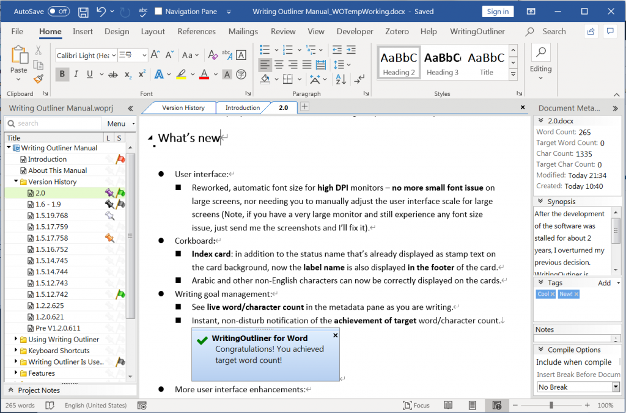Apply the Heading 3 style
Image resolution: width=626 pixels, height=413 pixels.
443,63
